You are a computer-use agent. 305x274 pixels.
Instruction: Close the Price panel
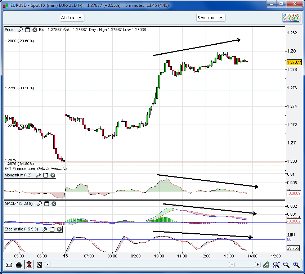[x=35, y=30]
